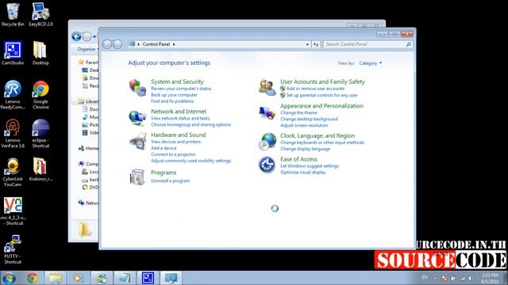Viewport: 508px width, 285px height.
Task: Click View network status and tasks
Action: (180, 118)
